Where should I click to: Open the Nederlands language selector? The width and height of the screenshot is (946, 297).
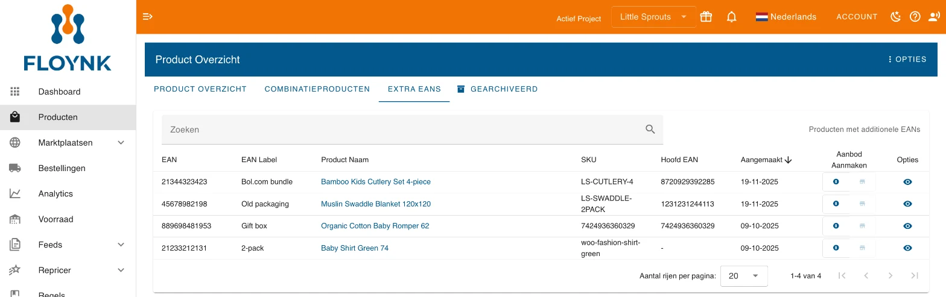point(786,17)
